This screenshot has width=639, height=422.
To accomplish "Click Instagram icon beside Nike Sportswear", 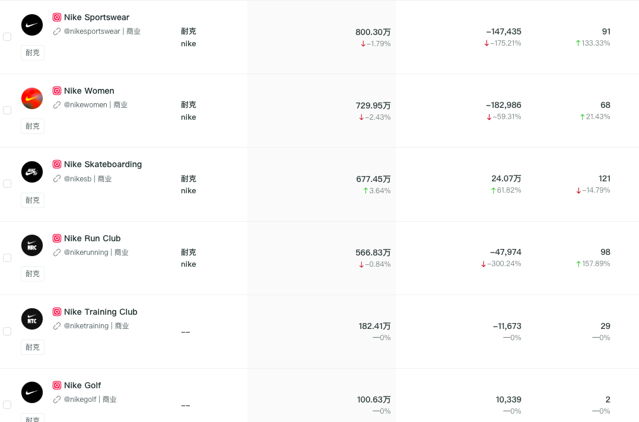I will 57,17.
